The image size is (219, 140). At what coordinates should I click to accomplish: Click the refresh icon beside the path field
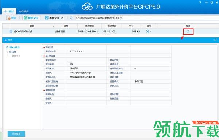coord(71,18)
